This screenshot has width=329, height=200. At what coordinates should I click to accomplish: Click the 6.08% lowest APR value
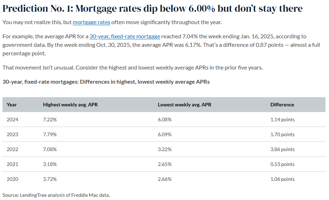coord(164,120)
